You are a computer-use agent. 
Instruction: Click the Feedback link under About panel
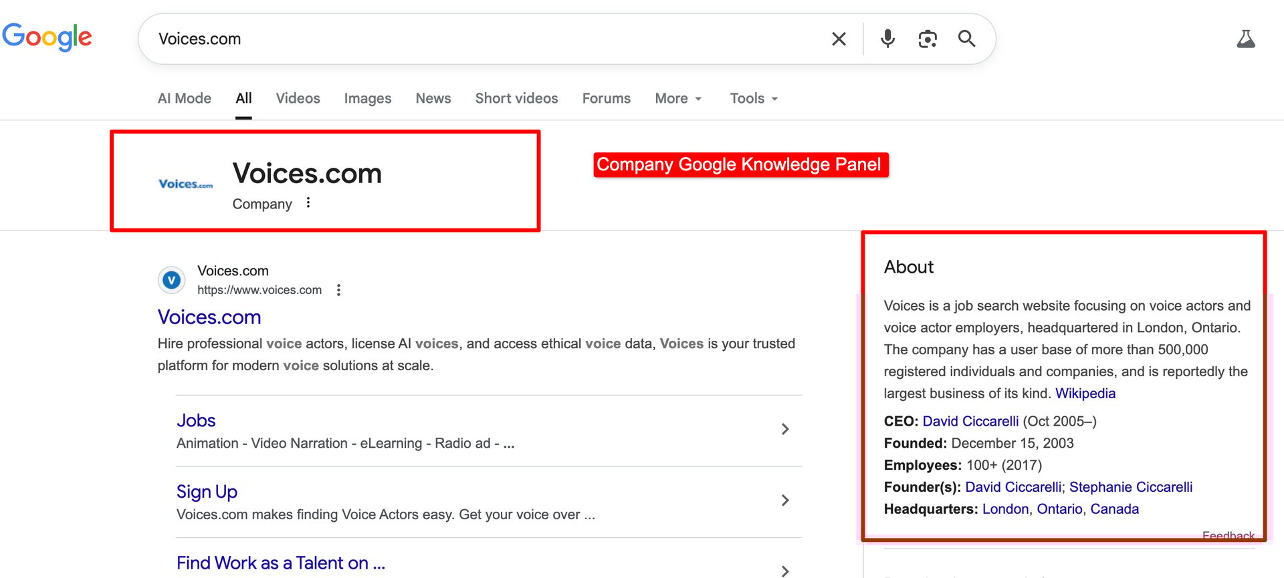click(1228, 536)
